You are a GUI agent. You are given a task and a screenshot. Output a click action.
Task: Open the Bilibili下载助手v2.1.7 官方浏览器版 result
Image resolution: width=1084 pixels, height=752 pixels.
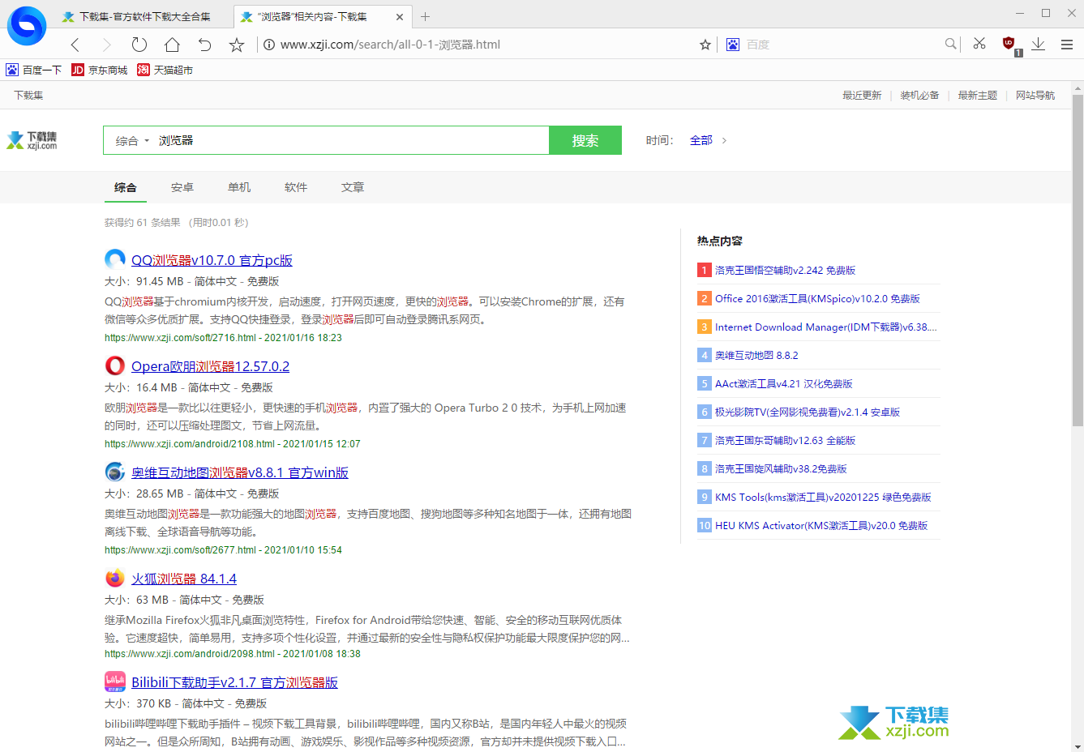click(234, 682)
